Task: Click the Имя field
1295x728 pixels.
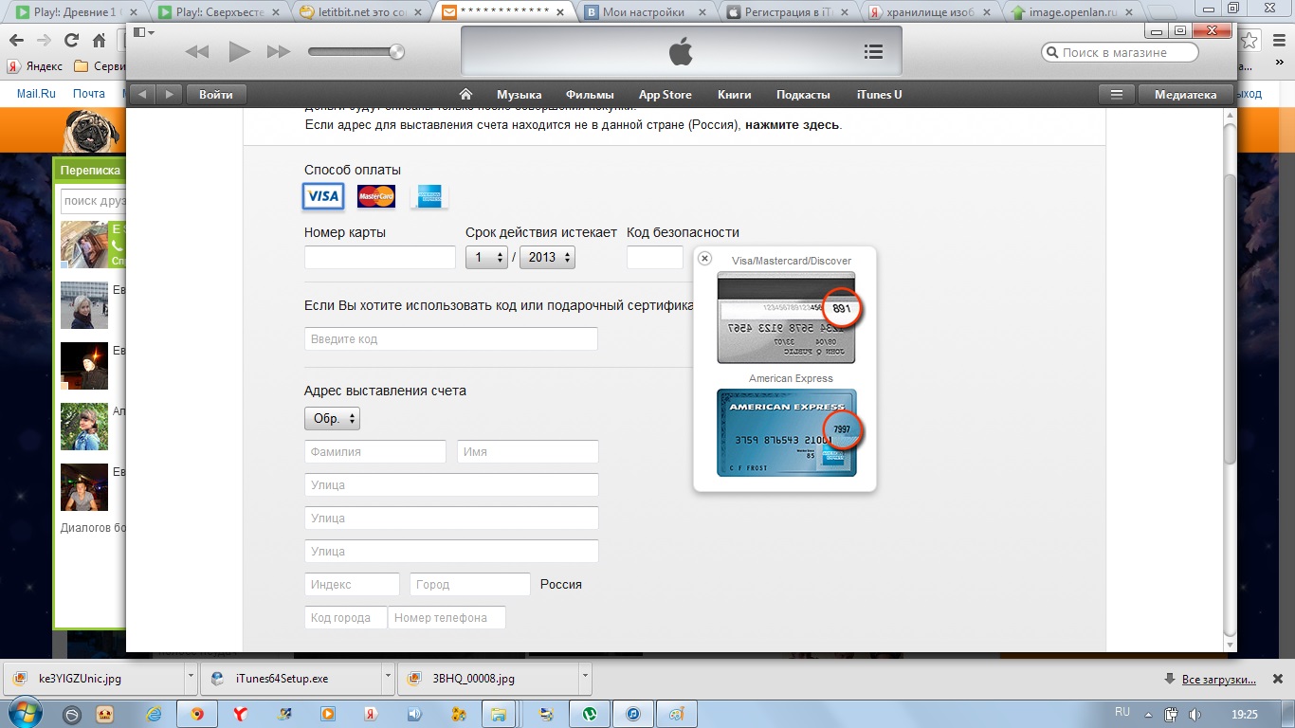Action: tap(528, 452)
